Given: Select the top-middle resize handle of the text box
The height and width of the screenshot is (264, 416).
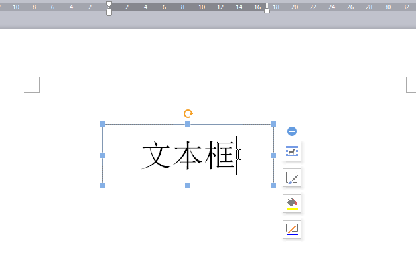Looking at the screenshot, I should (188, 124).
